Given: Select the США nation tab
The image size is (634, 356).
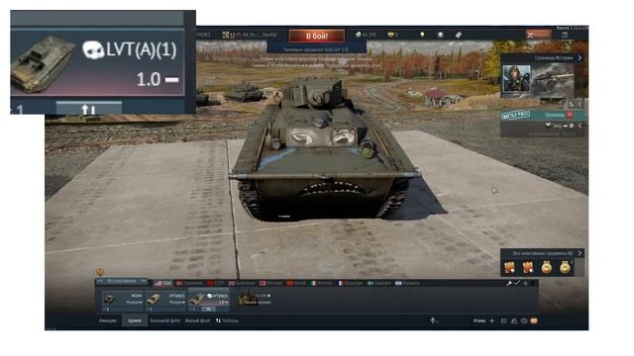Looking at the screenshot, I should [x=163, y=284].
